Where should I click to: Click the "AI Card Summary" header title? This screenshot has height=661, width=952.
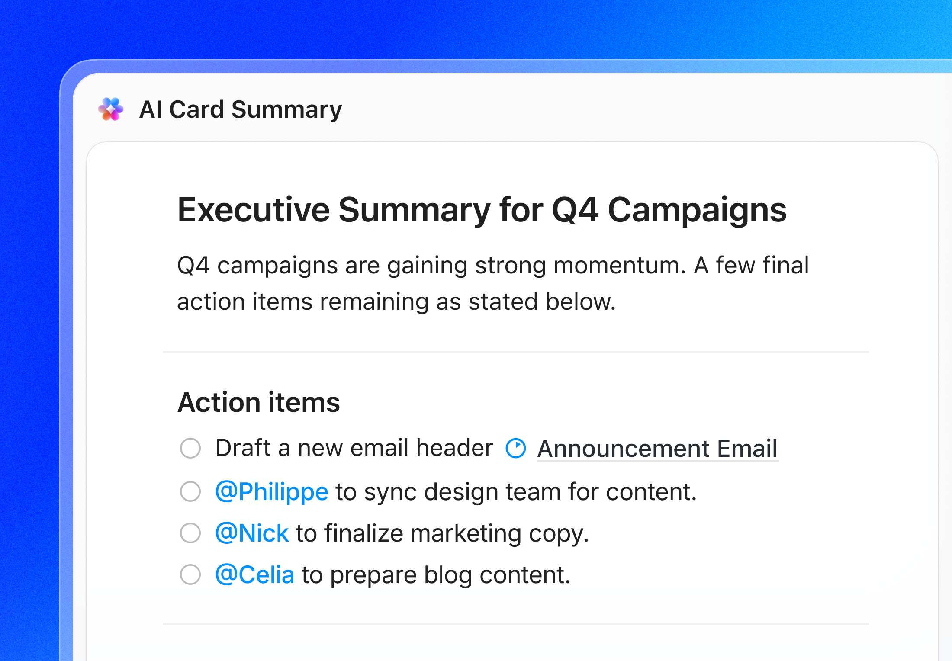pyautogui.click(x=241, y=109)
